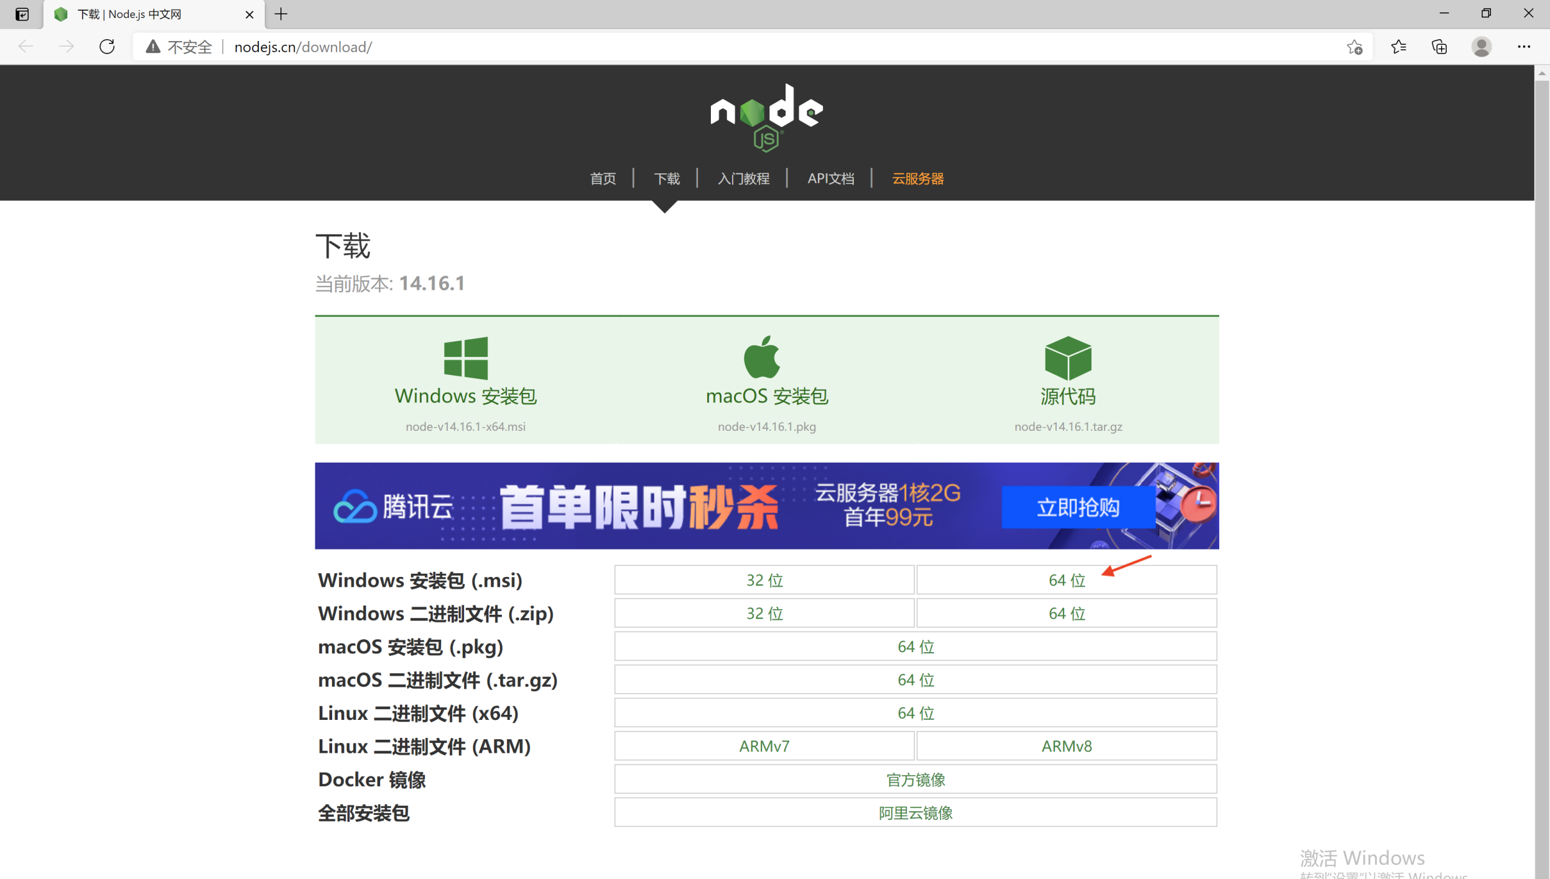
Task: Add this page to favorites star
Action: pyautogui.click(x=1355, y=47)
